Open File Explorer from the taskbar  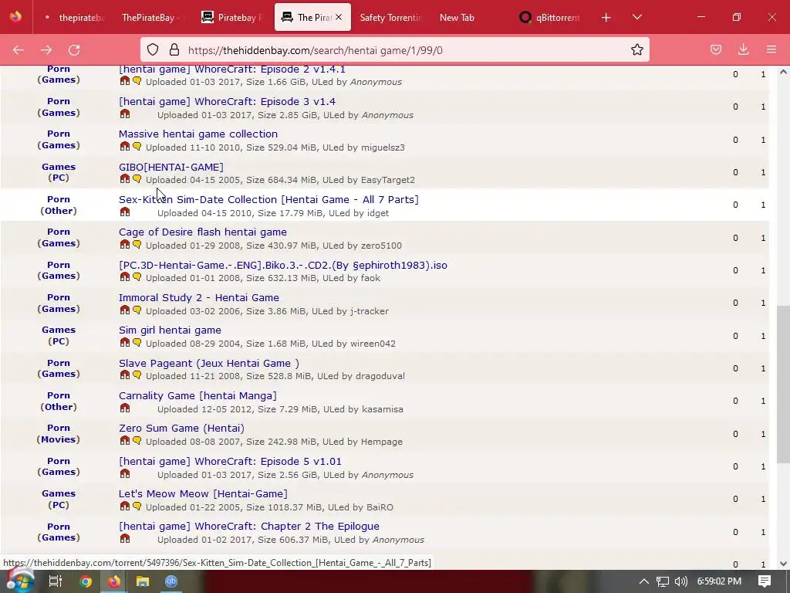[143, 581]
